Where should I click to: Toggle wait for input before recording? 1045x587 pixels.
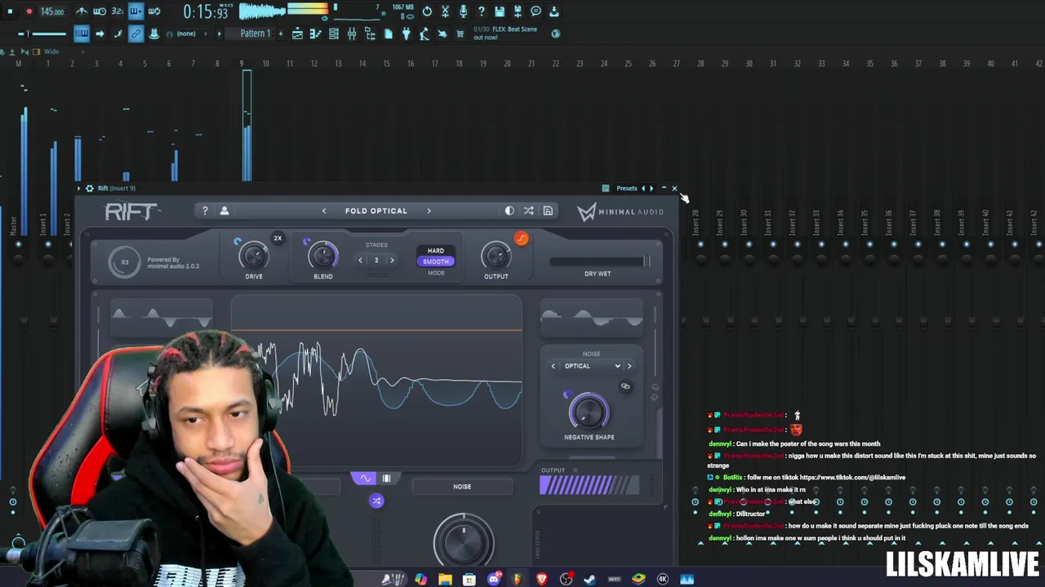point(100,11)
